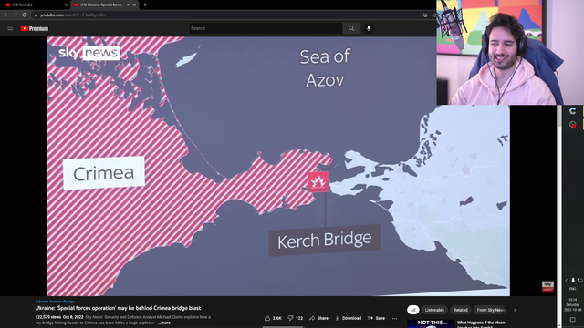The image size is (584, 328).
Task: Start voice search with microphone icon
Action: [x=369, y=28]
